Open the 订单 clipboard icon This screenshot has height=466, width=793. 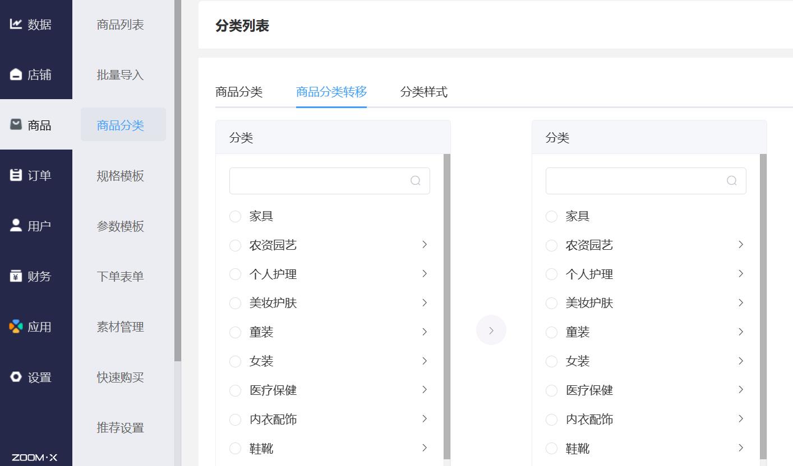pyautogui.click(x=16, y=175)
